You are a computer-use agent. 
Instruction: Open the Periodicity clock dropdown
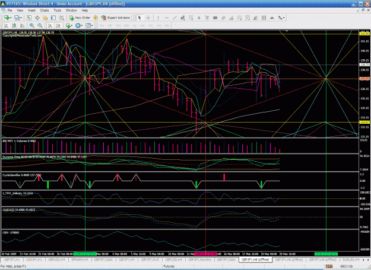tap(79, 25)
